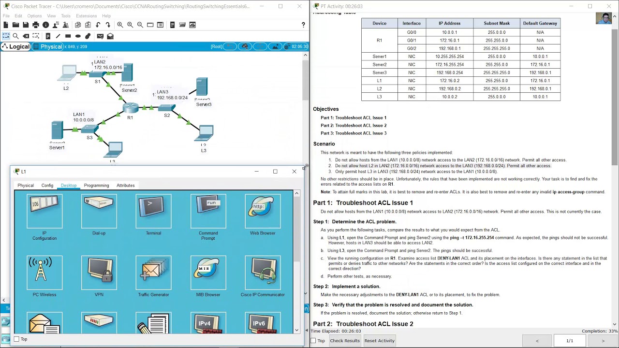Click the L1 desktop scroll down arrow
The image size is (619, 348).
click(297, 330)
